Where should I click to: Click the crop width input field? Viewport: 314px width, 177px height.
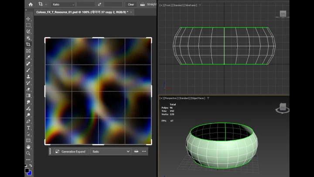pyautogui.click(x=85, y=4)
